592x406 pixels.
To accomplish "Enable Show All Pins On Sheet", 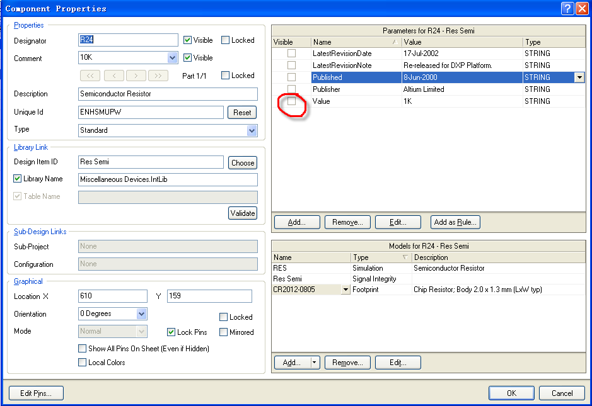I will (83, 349).
